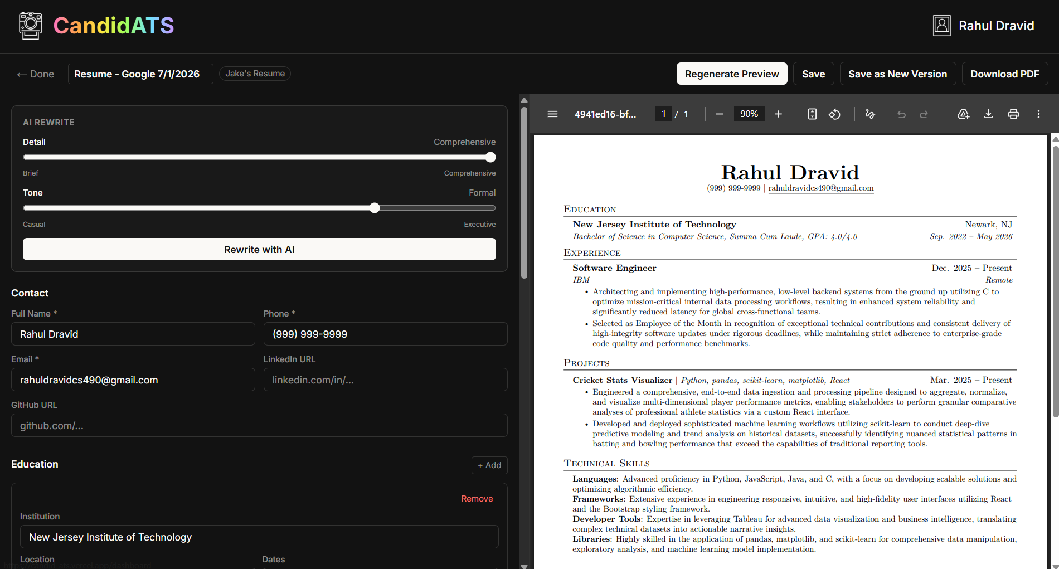Click the PDF page number box

tap(663, 114)
